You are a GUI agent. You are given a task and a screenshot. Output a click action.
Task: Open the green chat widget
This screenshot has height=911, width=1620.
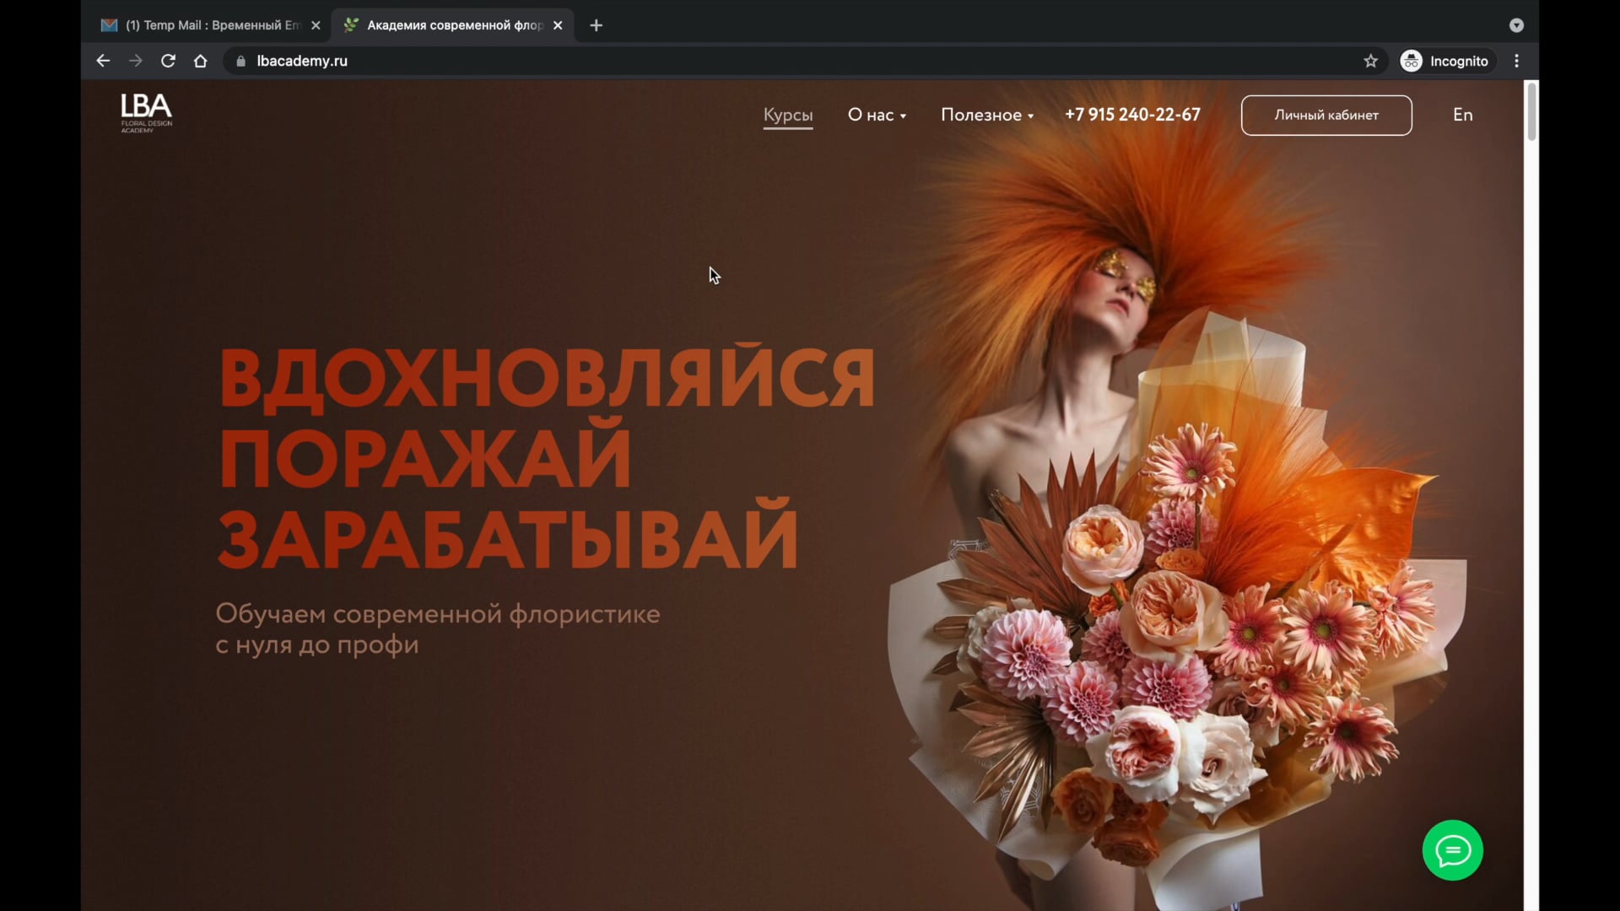(1451, 849)
